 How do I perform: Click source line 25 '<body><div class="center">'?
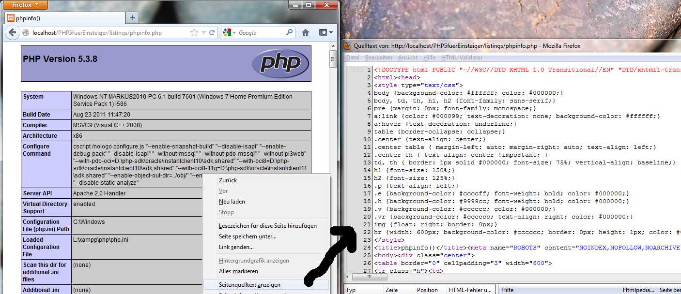(x=424, y=255)
